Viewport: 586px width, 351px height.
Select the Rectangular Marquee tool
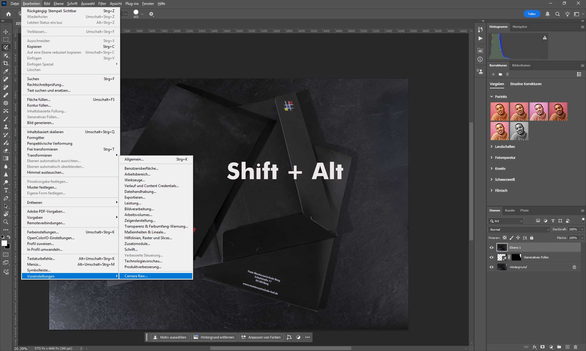6,40
